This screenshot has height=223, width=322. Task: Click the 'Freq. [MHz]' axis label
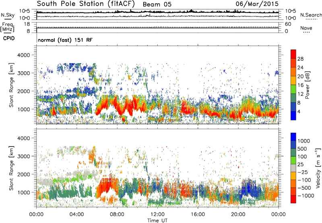(7, 27)
